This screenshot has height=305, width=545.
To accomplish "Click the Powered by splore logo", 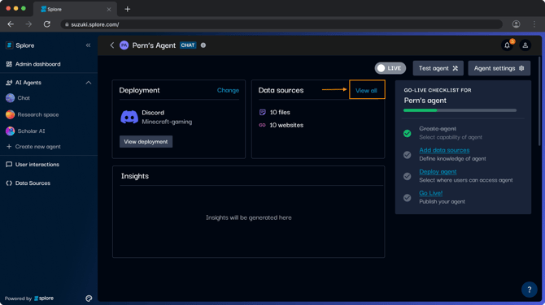I will coord(44,299).
